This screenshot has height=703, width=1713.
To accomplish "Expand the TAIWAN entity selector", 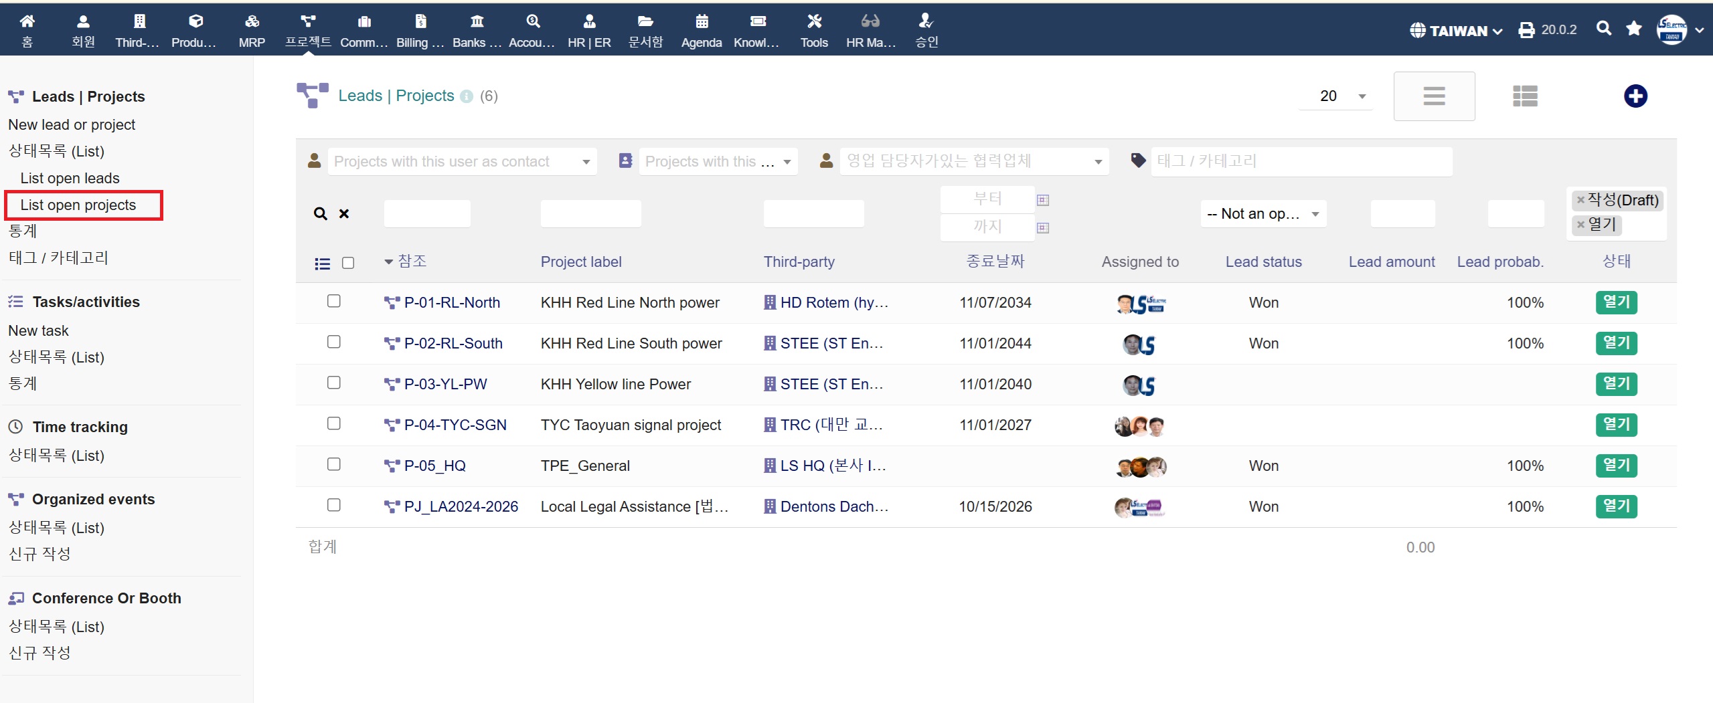I will pos(1456,31).
